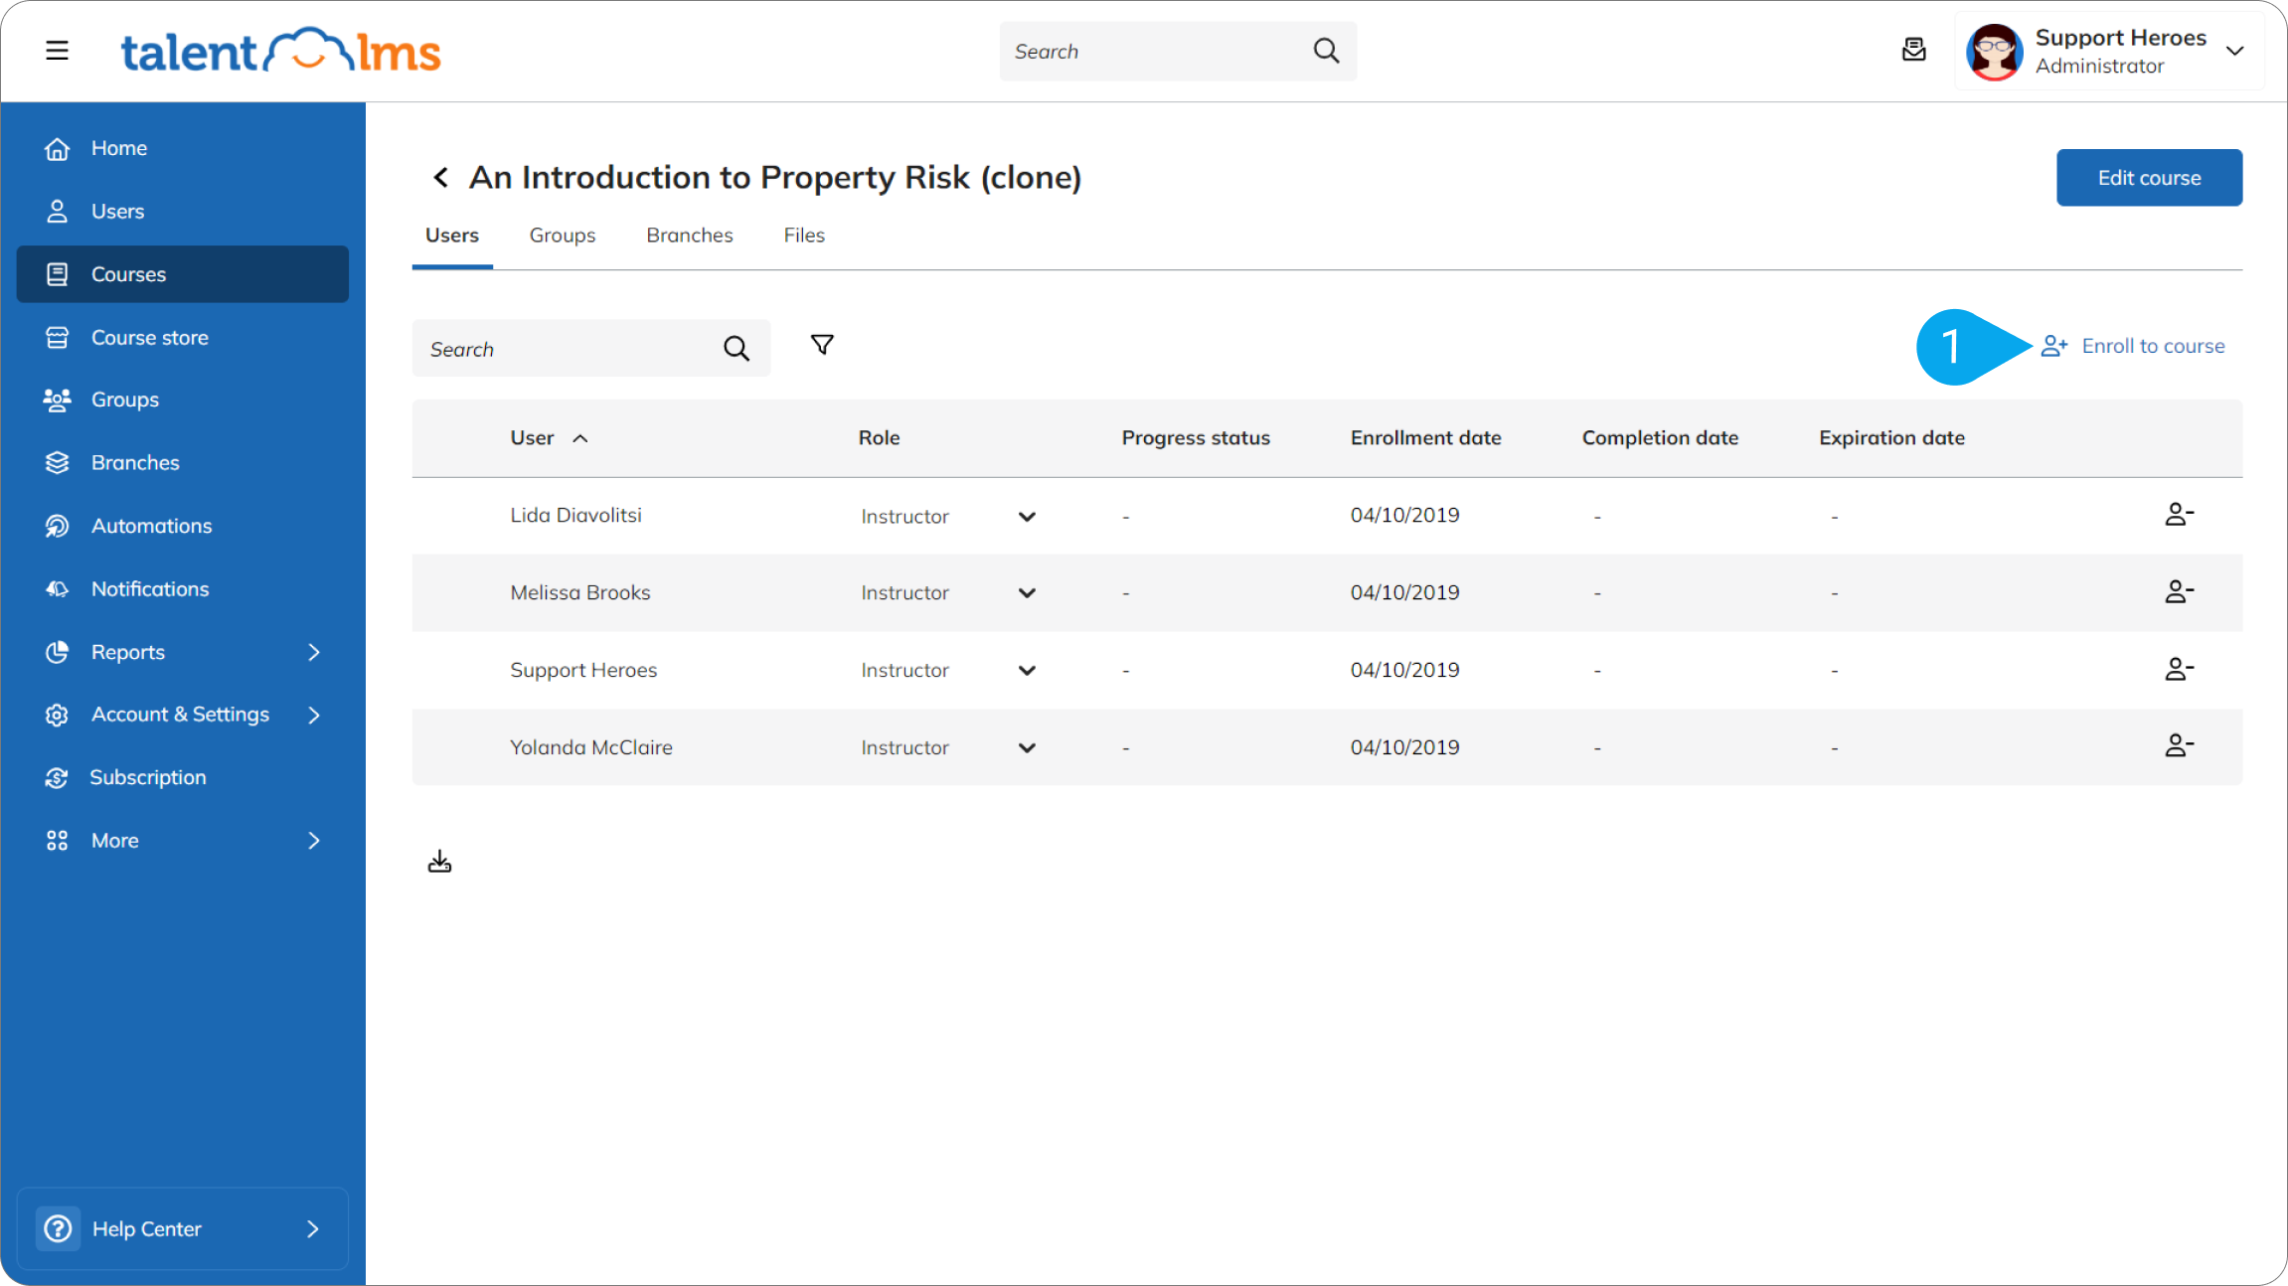Image resolution: width=2288 pixels, height=1286 pixels.
Task: Click the Expiration date column header
Action: click(1891, 438)
